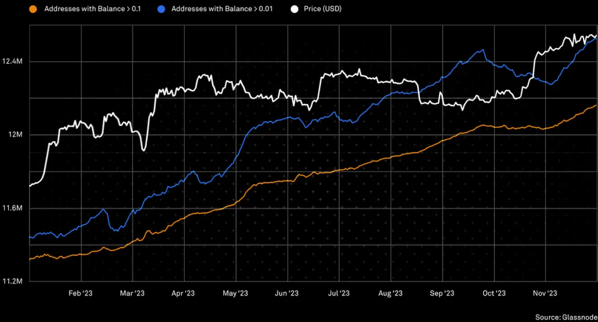Click the 'Source: Glassnode' attribution text
This screenshot has height=322, width=598.
[566, 317]
